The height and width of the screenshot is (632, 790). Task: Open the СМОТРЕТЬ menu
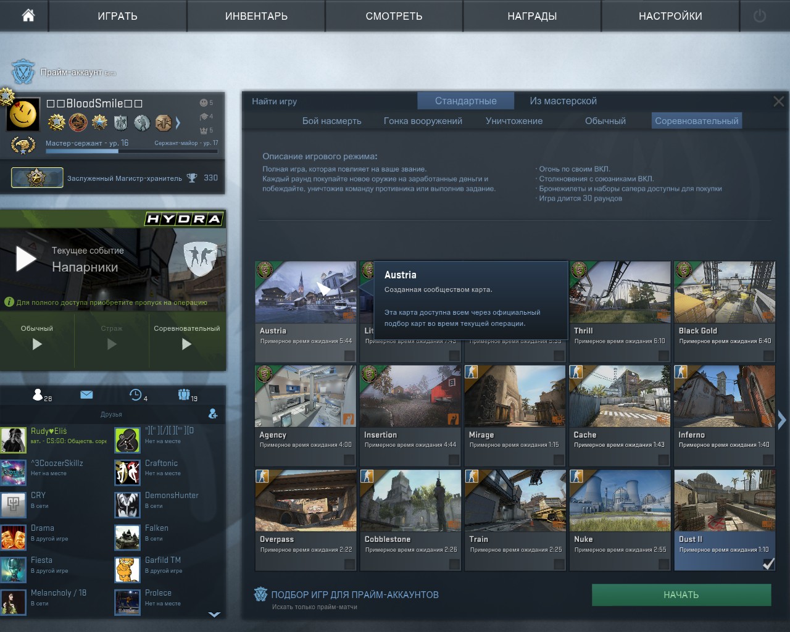(x=394, y=16)
